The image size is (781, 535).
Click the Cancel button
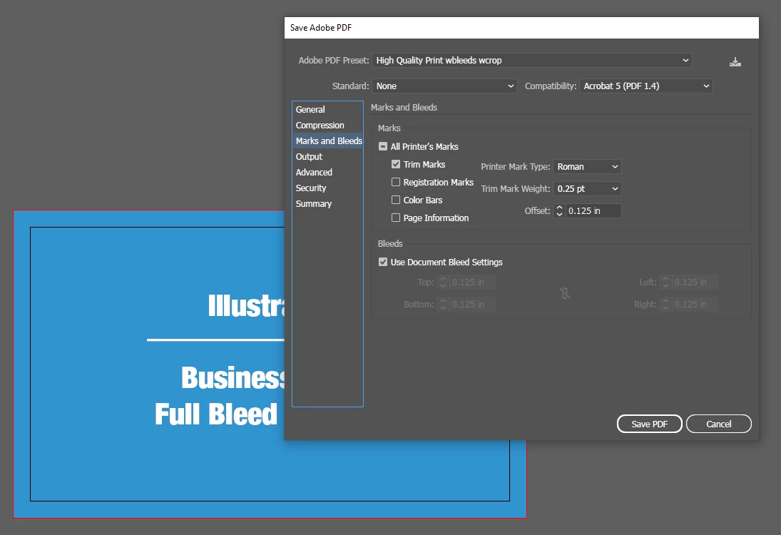pos(719,424)
